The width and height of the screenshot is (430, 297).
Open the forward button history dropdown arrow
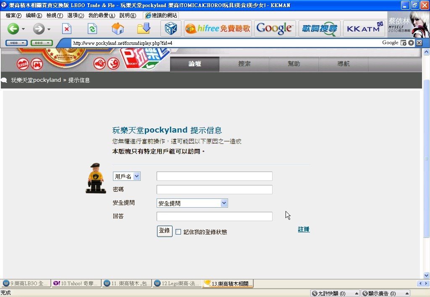(49, 29)
